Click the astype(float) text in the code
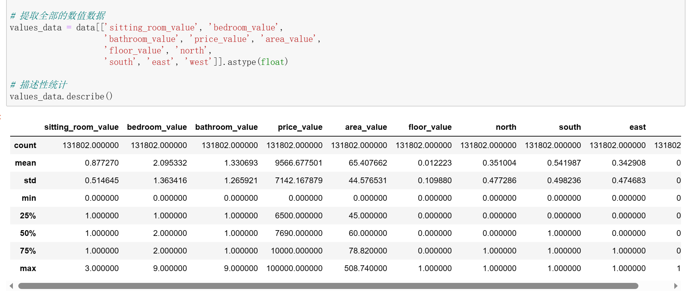Viewport: 697px width, 291px height. tap(257, 62)
